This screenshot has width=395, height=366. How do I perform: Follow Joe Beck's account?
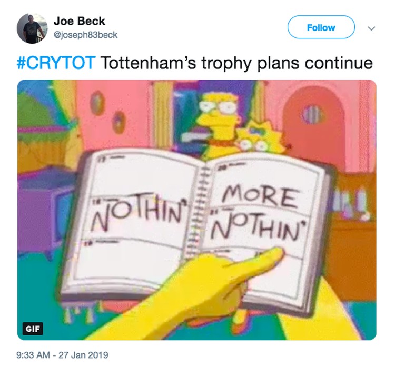[321, 27]
